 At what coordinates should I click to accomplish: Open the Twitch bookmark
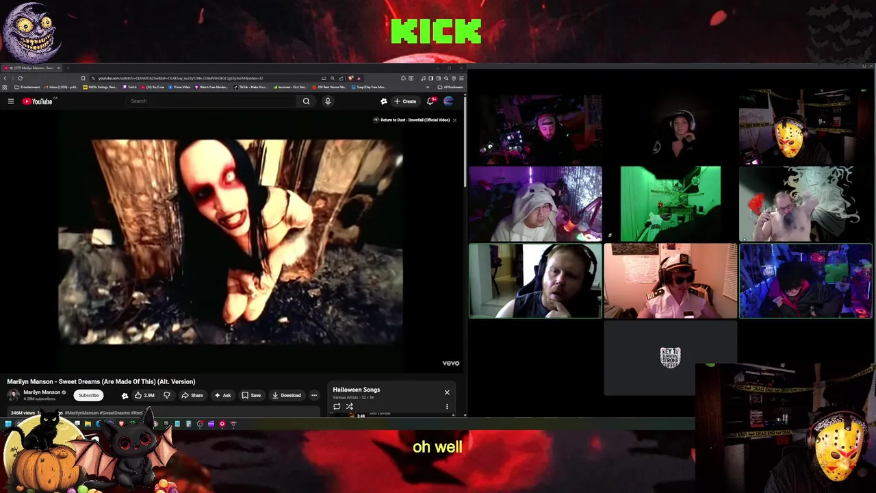coord(130,87)
